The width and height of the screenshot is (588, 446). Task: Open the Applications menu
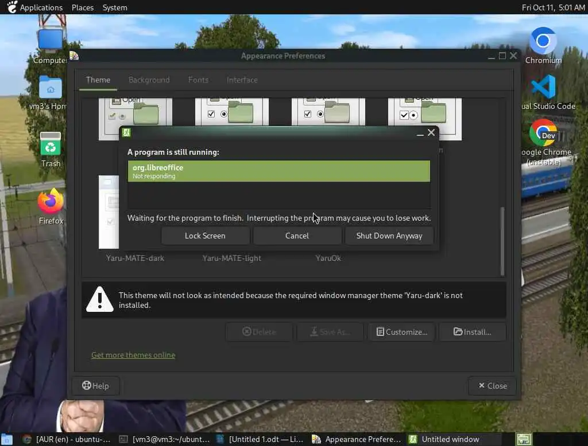point(41,7)
